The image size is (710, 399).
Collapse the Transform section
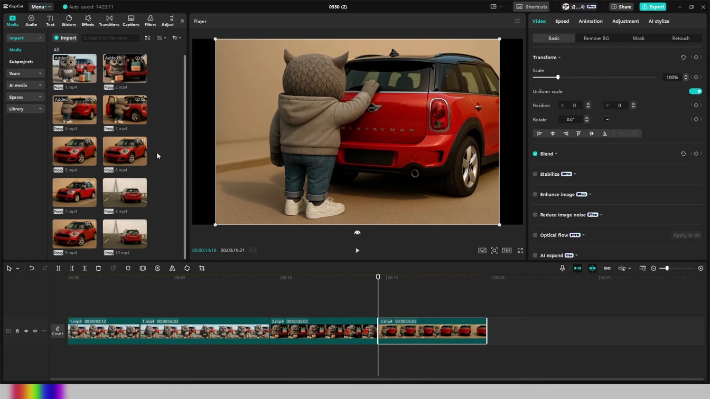(559, 58)
